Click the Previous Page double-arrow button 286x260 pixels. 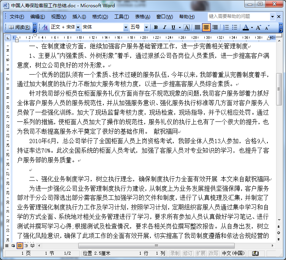click(279, 227)
